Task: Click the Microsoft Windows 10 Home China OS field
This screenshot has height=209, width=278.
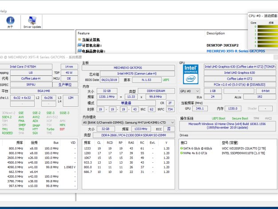Action: (x=228, y=126)
